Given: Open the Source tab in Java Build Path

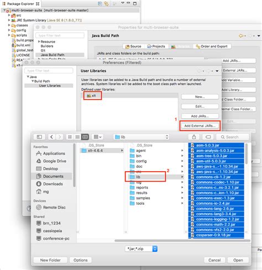Looking at the screenshot, I should click(x=133, y=46).
